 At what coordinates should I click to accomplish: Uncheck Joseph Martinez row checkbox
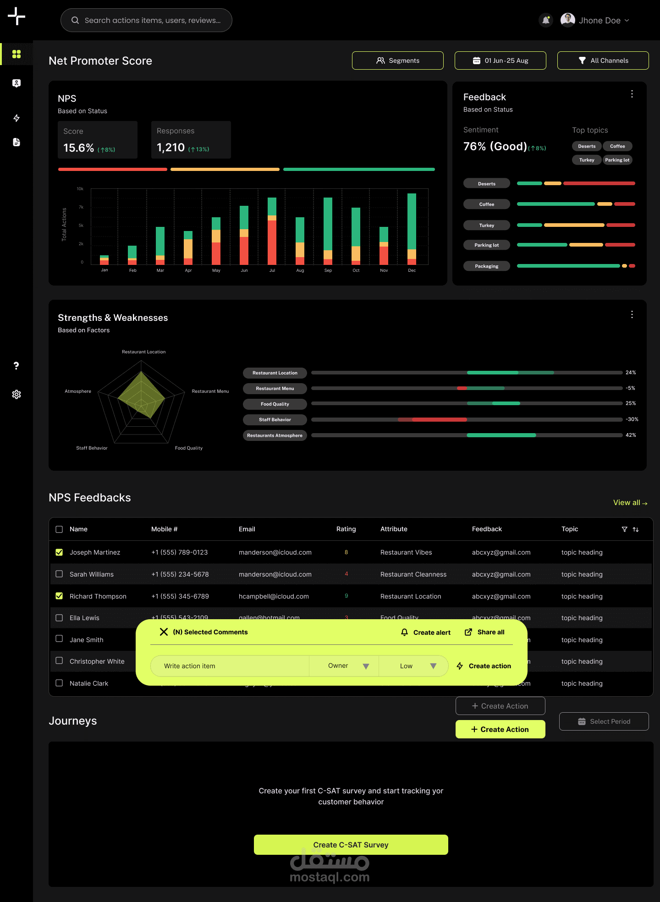point(59,552)
